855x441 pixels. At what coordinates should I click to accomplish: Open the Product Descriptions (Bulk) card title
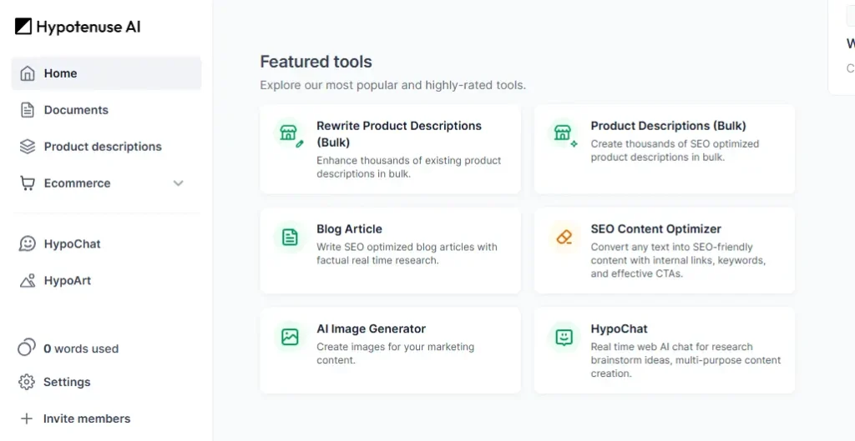click(668, 126)
